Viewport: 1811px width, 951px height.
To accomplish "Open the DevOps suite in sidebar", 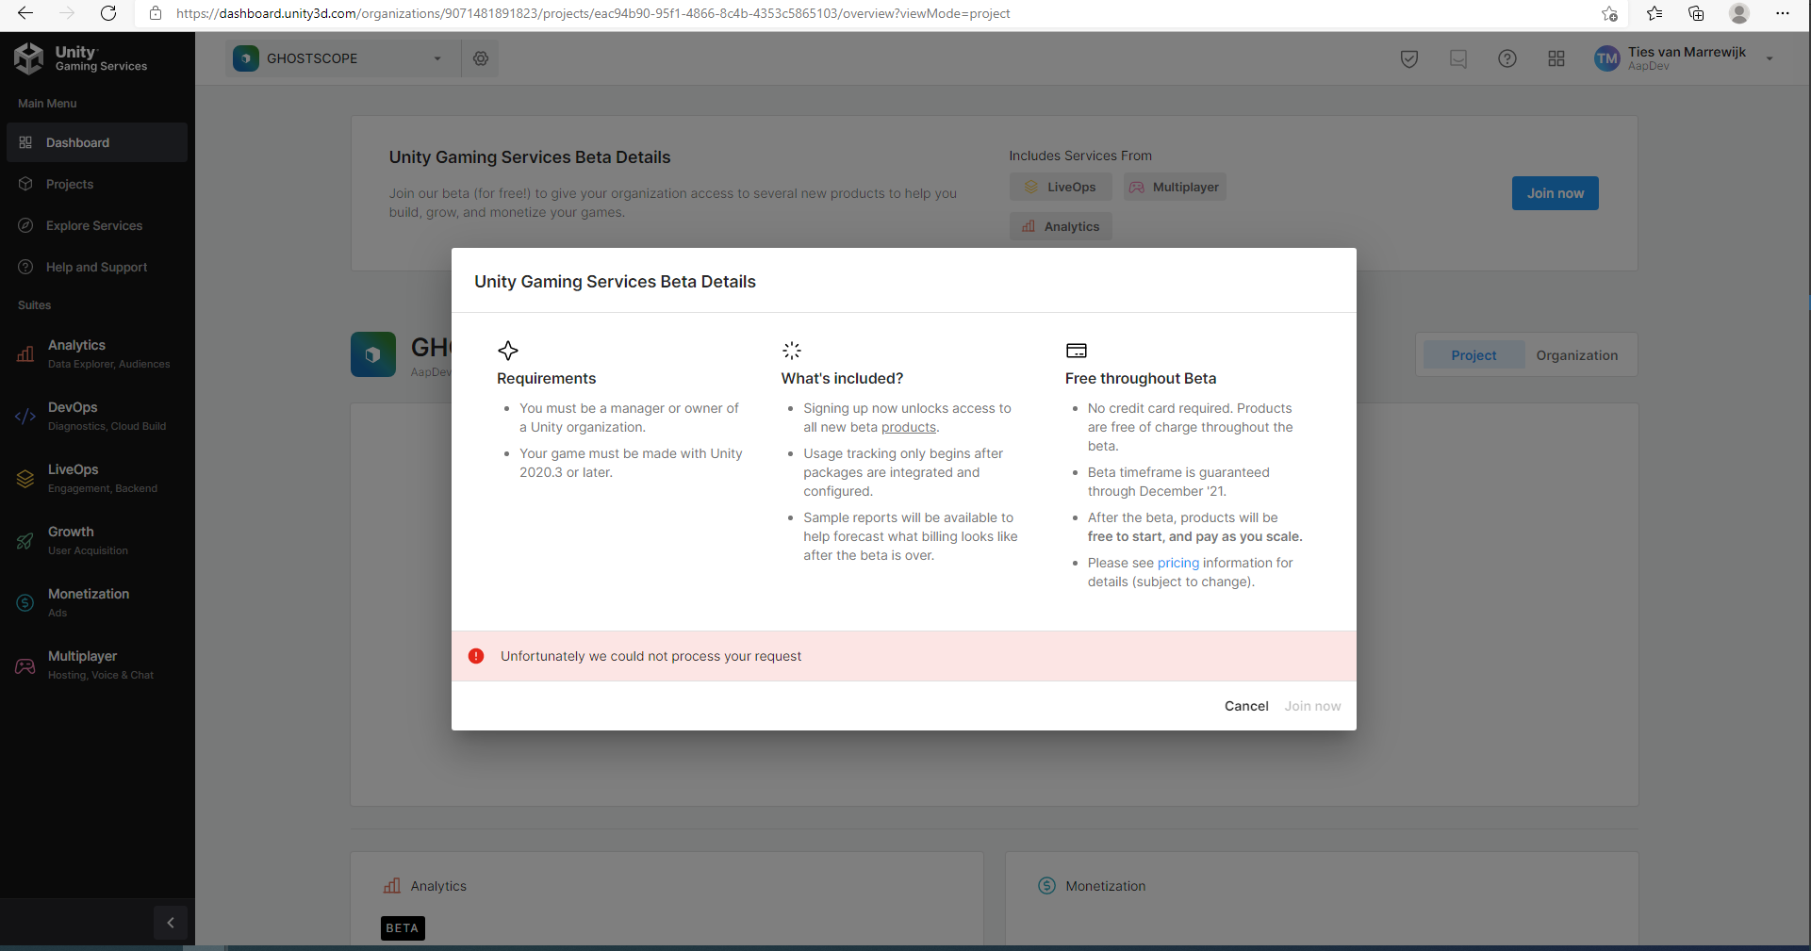I will coord(97,416).
